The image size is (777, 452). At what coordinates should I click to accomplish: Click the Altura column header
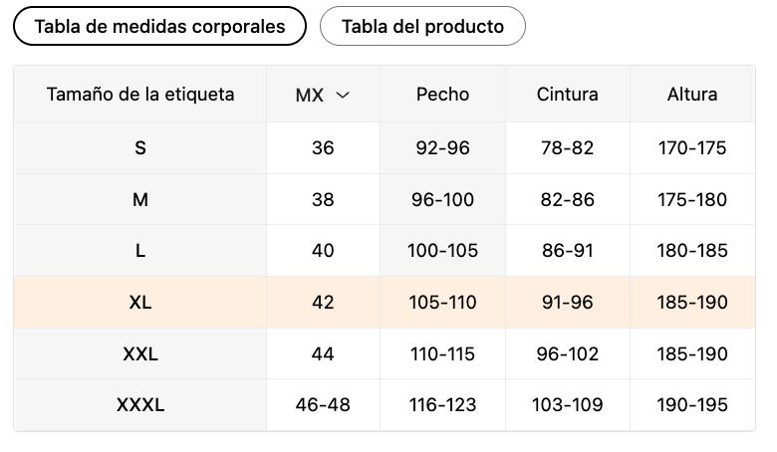pos(692,95)
